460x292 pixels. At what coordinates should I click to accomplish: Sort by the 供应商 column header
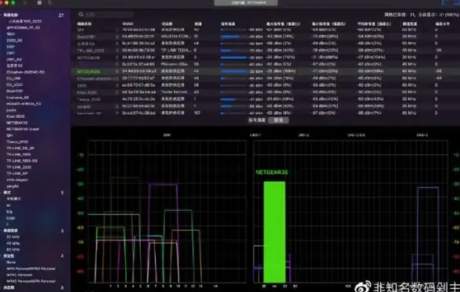pyautogui.click(x=167, y=23)
